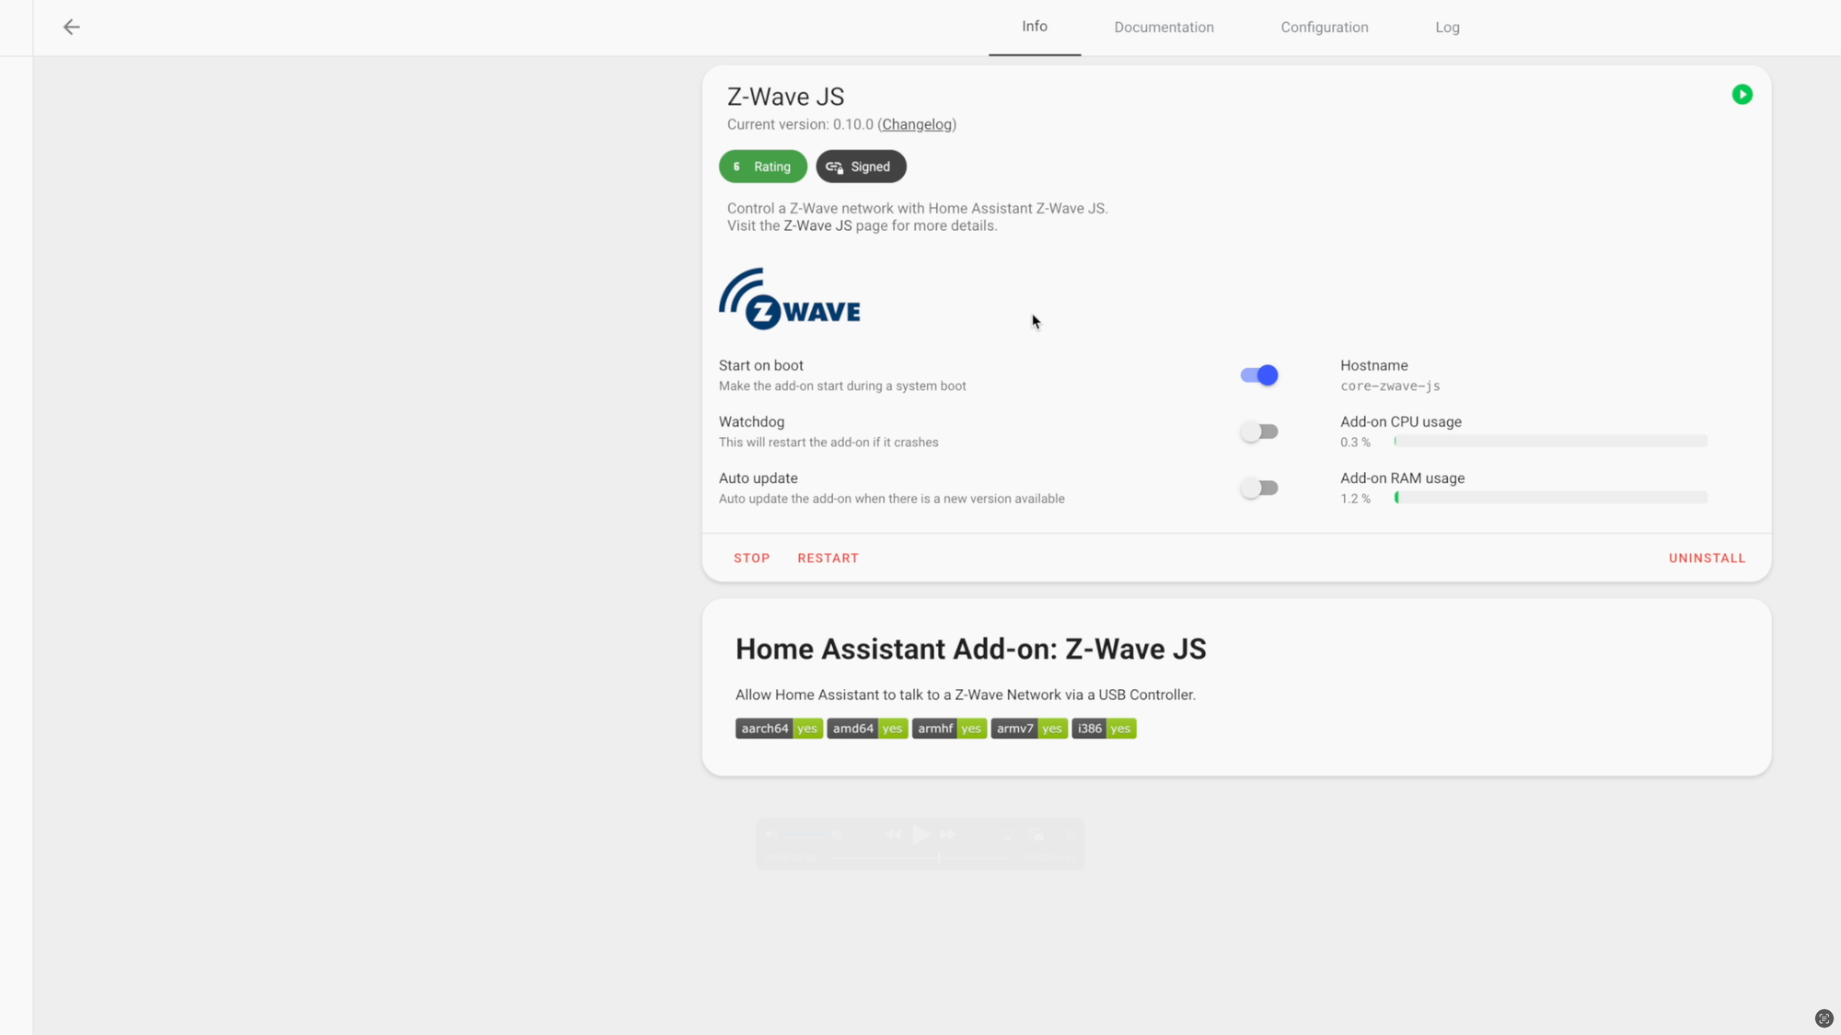The height and width of the screenshot is (1035, 1841).
Task: Open the Changelog link
Action: tap(917, 124)
